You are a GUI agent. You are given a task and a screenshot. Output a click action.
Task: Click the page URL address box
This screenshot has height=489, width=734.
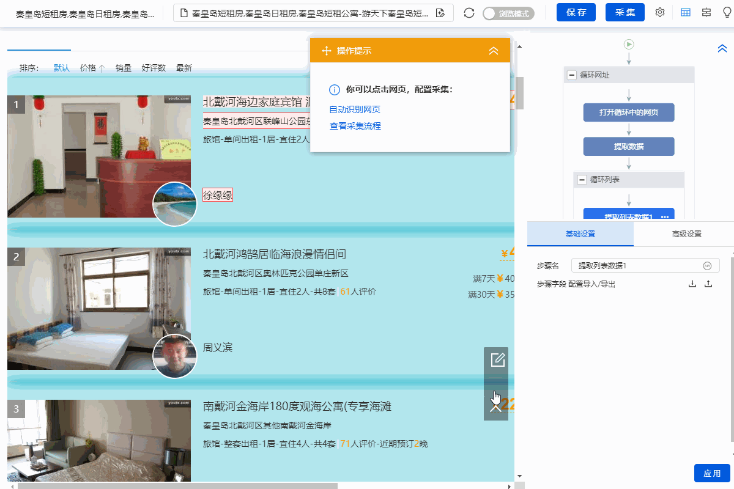[x=313, y=13]
